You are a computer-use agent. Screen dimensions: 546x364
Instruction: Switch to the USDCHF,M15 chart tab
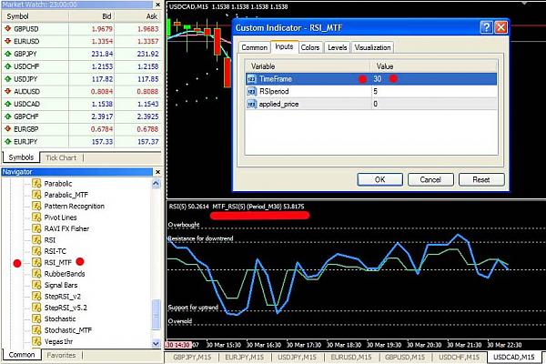pos(459,357)
